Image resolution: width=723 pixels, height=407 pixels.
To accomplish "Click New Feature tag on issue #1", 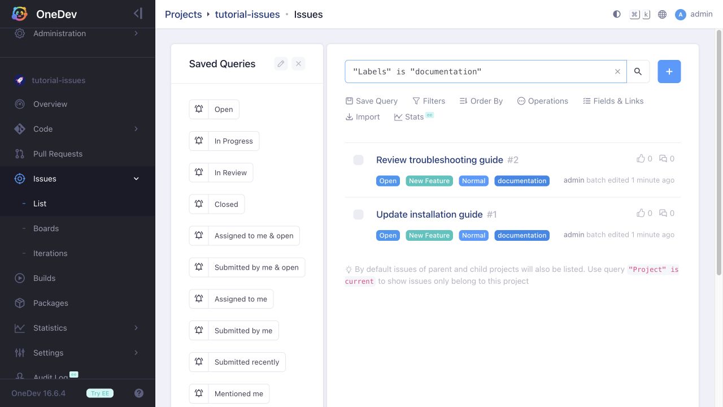I will (429, 235).
